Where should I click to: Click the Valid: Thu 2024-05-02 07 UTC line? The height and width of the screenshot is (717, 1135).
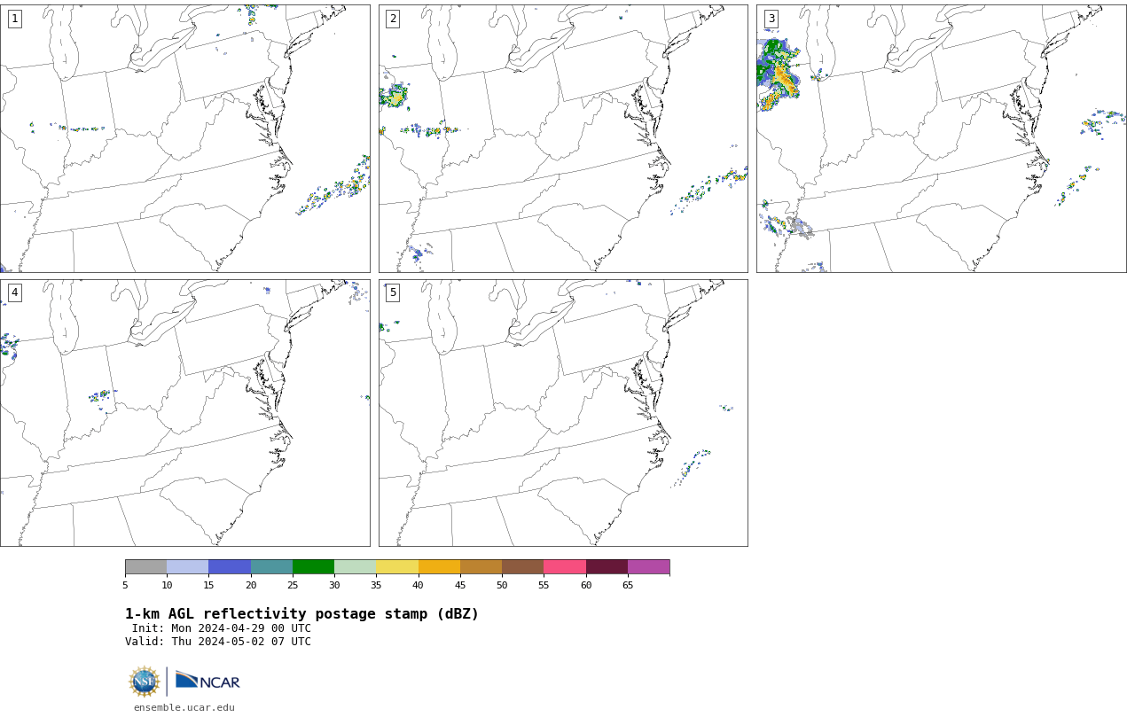click(x=218, y=642)
